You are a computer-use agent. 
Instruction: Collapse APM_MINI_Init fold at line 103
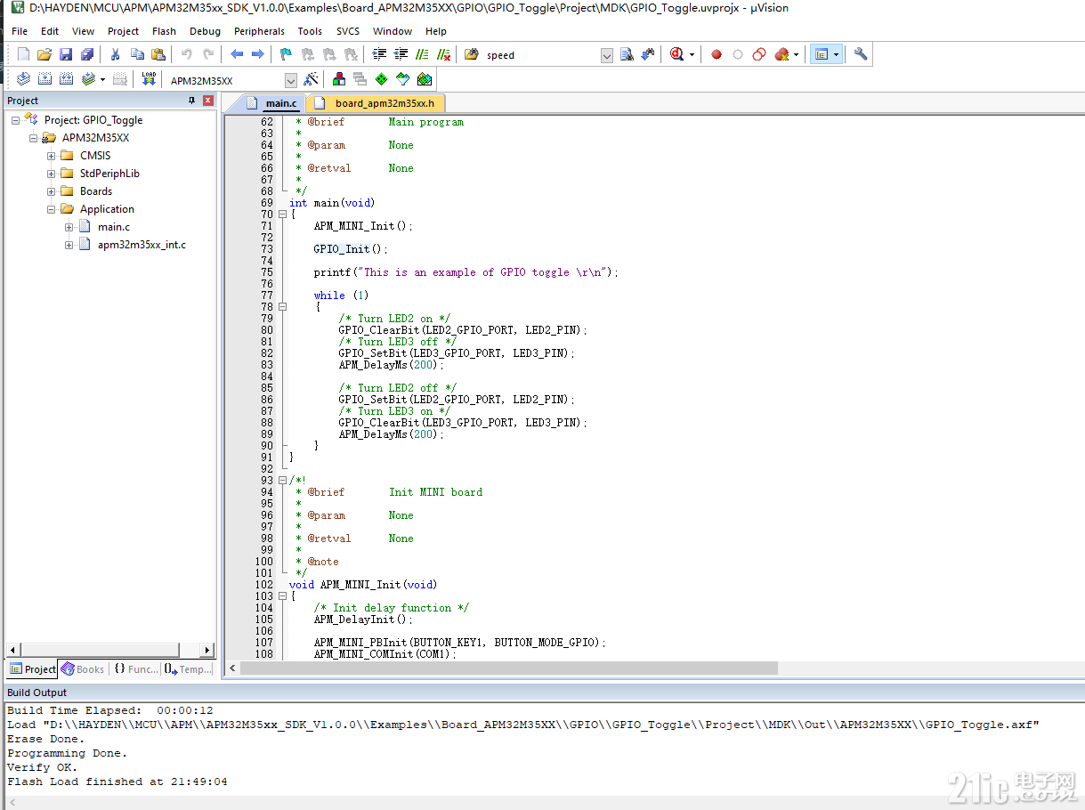pos(282,596)
